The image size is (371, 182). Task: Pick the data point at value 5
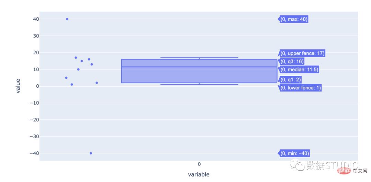tap(66, 78)
